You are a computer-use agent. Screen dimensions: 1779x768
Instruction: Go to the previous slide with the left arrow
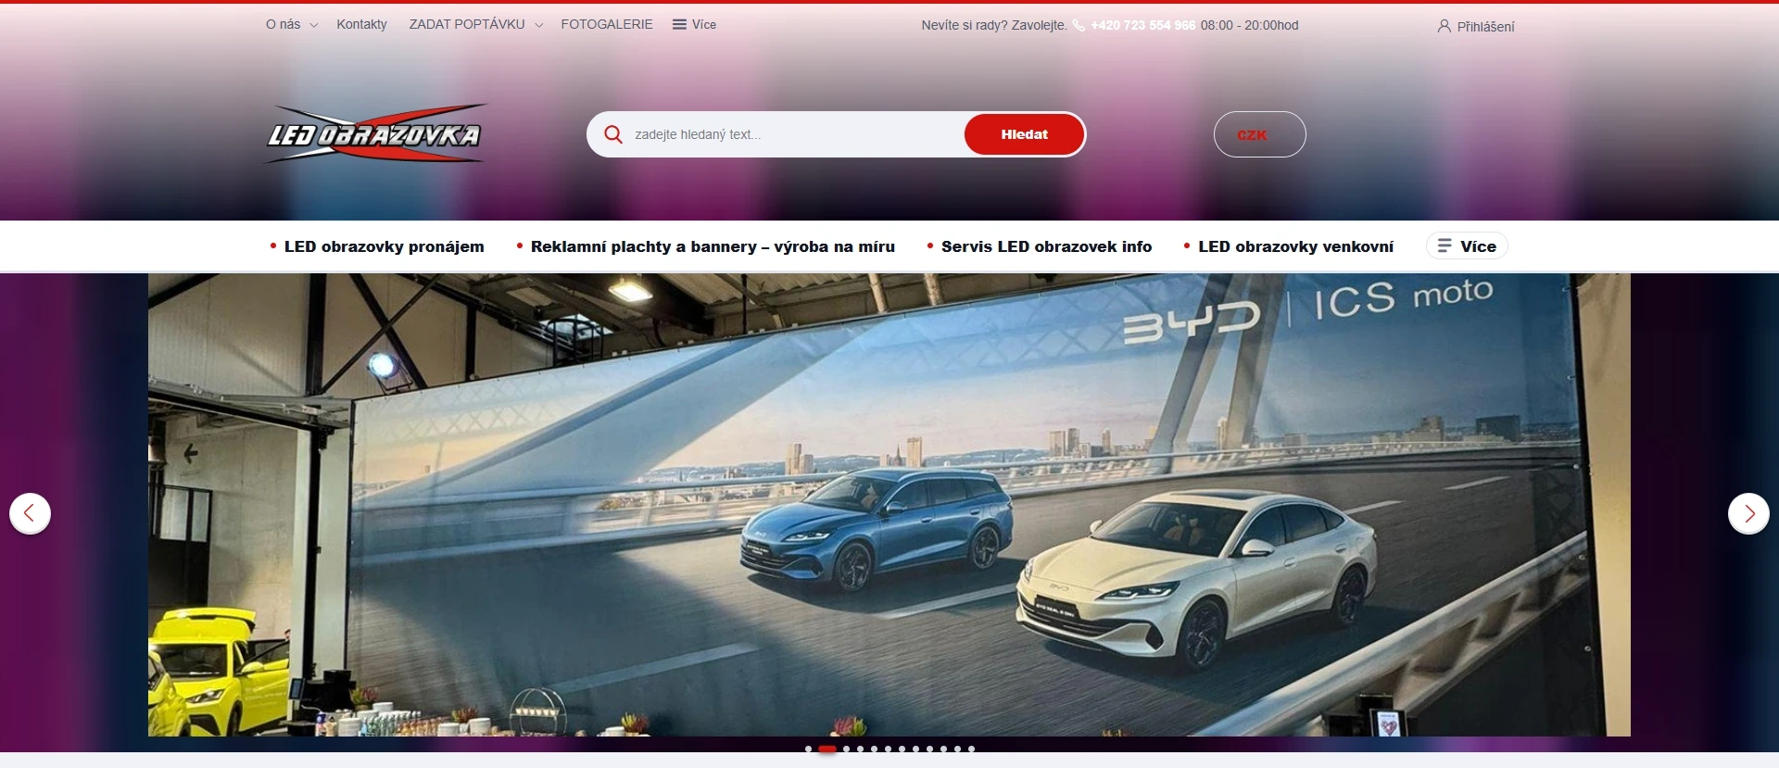[x=30, y=513]
